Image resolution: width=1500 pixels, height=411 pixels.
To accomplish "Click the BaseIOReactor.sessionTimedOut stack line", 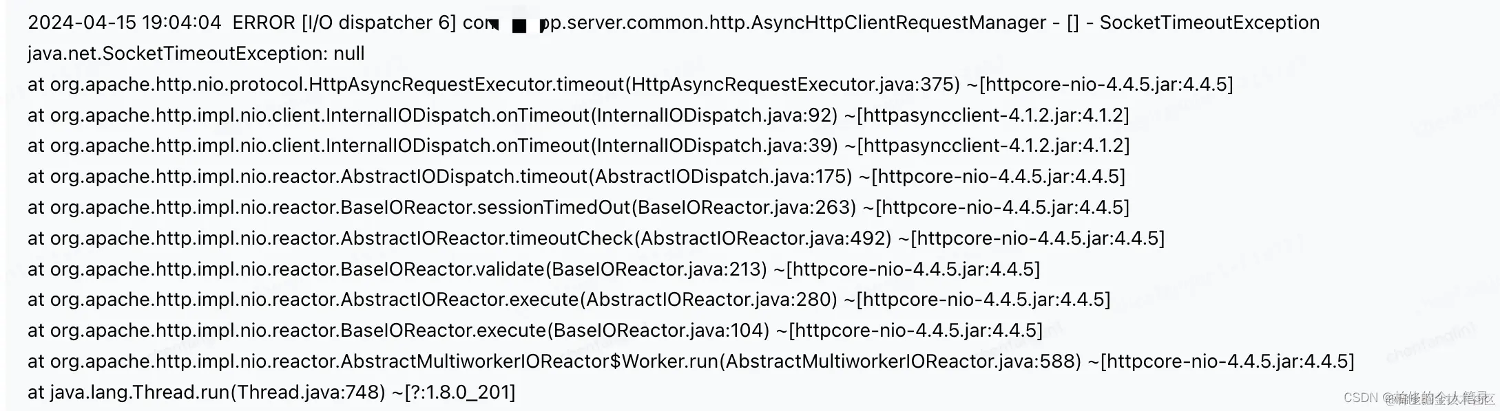I will click(579, 208).
